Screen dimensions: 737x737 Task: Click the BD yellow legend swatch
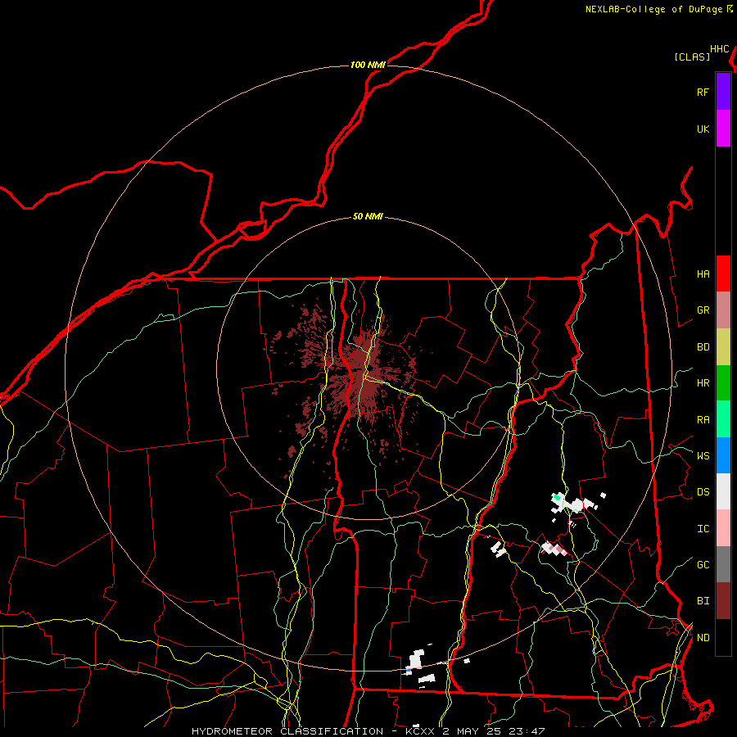pyautogui.click(x=723, y=347)
